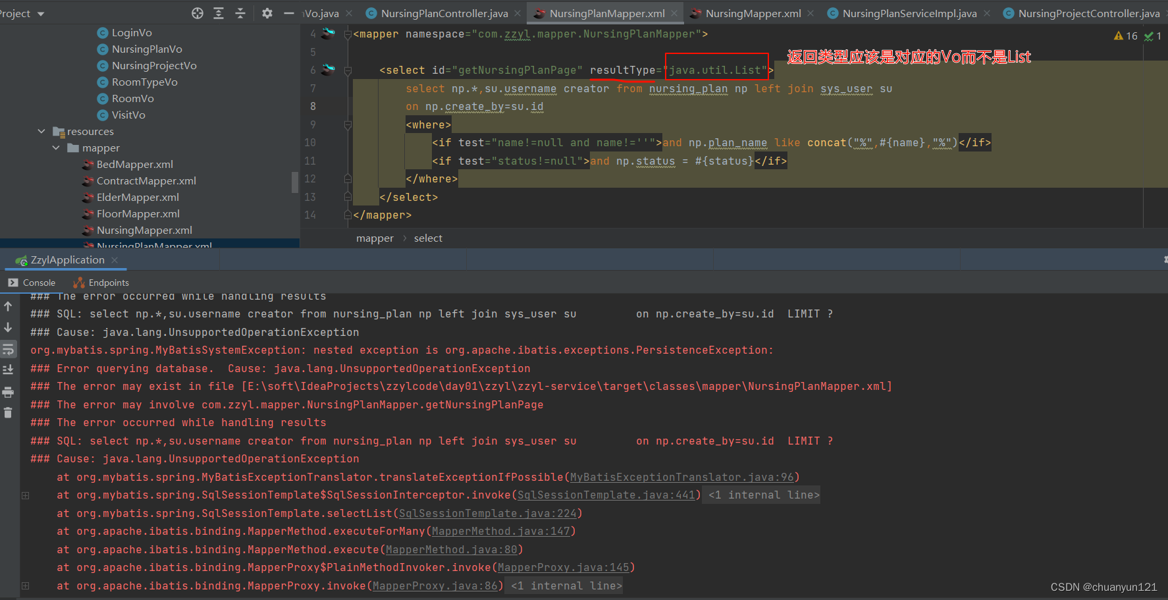Expand folded stack frames gutter at SqlSessionInterceptor line
1168x600 pixels.
click(x=25, y=495)
